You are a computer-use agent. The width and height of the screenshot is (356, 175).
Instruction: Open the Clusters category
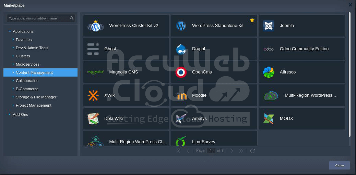pos(23,56)
